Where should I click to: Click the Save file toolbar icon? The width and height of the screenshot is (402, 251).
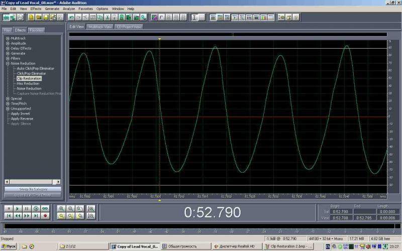pyautogui.click(x=45, y=17)
